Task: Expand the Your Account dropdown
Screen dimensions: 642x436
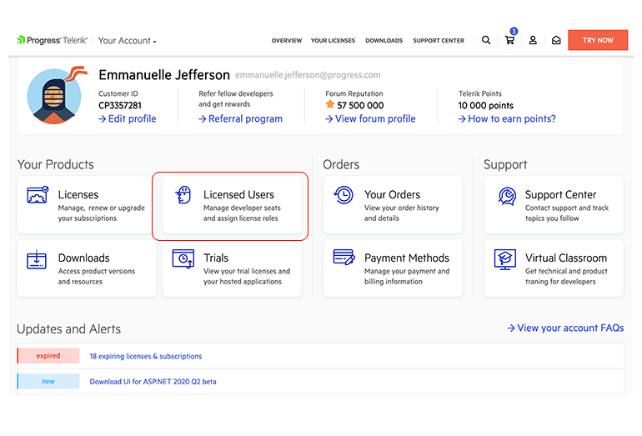Action: tap(127, 41)
